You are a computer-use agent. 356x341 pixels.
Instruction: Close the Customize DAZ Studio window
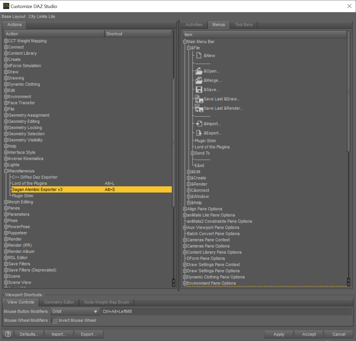click(x=349, y=6)
